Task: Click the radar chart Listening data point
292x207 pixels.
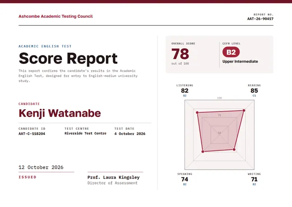Action: coord(197,112)
